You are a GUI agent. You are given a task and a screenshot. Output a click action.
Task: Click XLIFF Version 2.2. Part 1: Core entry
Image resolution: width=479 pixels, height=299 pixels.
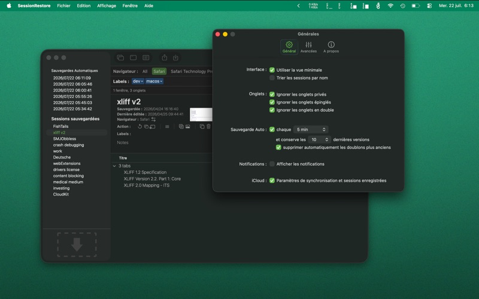tap(152, 179)
